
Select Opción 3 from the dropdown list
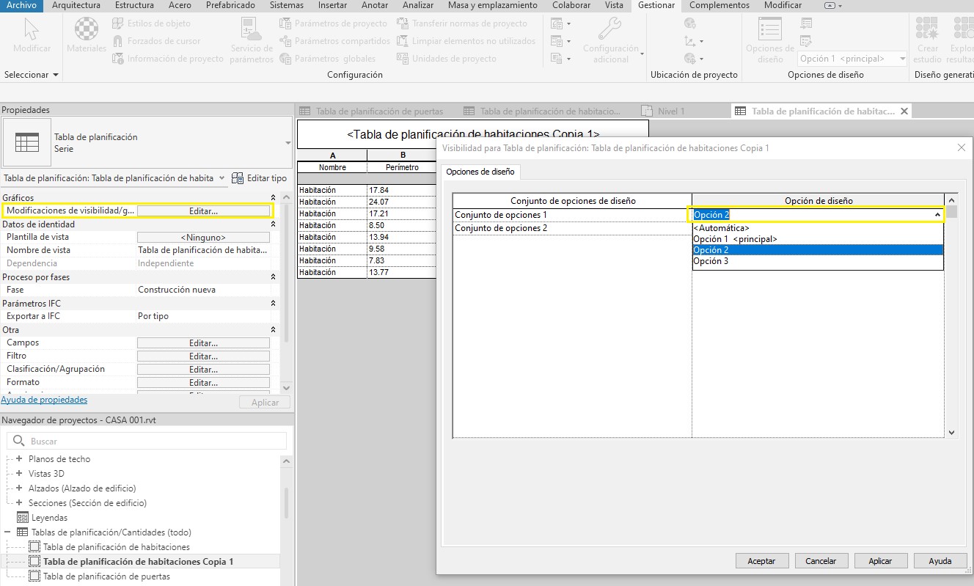[x=711, y=262]
